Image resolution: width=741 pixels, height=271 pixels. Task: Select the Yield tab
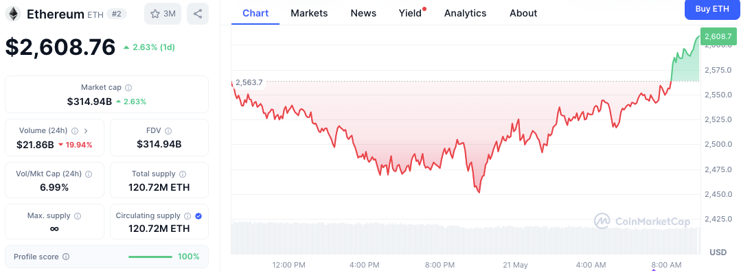click(x=411, y=13)
